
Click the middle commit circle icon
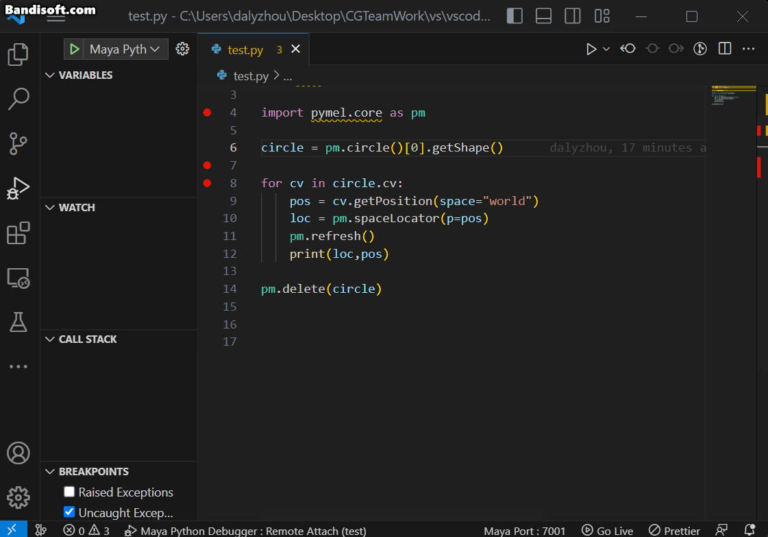pos(652,49)
